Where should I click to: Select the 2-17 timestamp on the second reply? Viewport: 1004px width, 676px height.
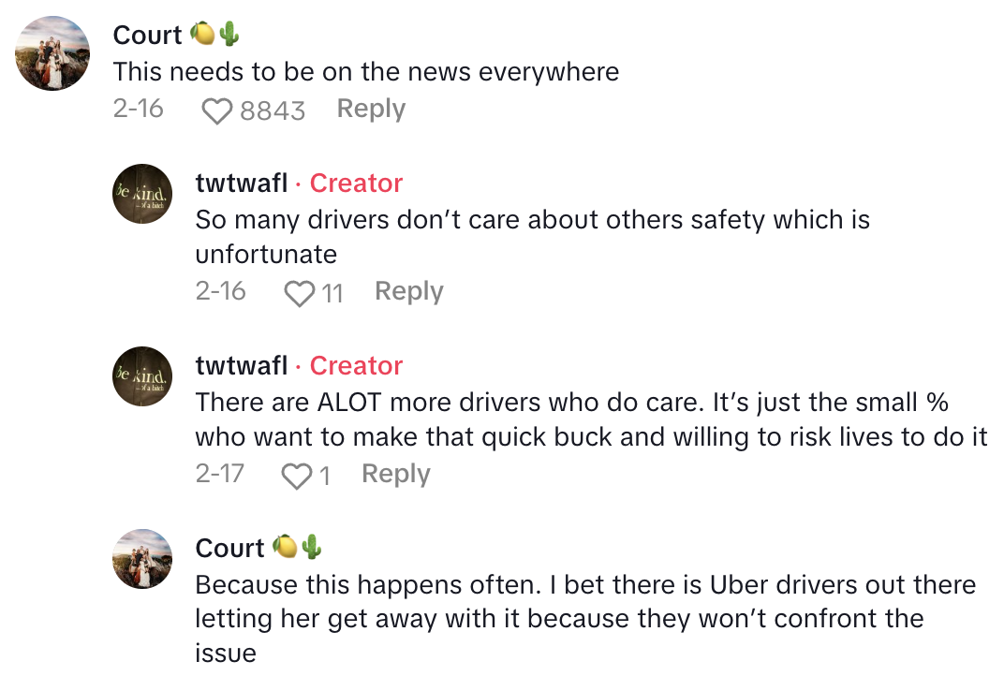pyautogui.click(x=220, y=475)
